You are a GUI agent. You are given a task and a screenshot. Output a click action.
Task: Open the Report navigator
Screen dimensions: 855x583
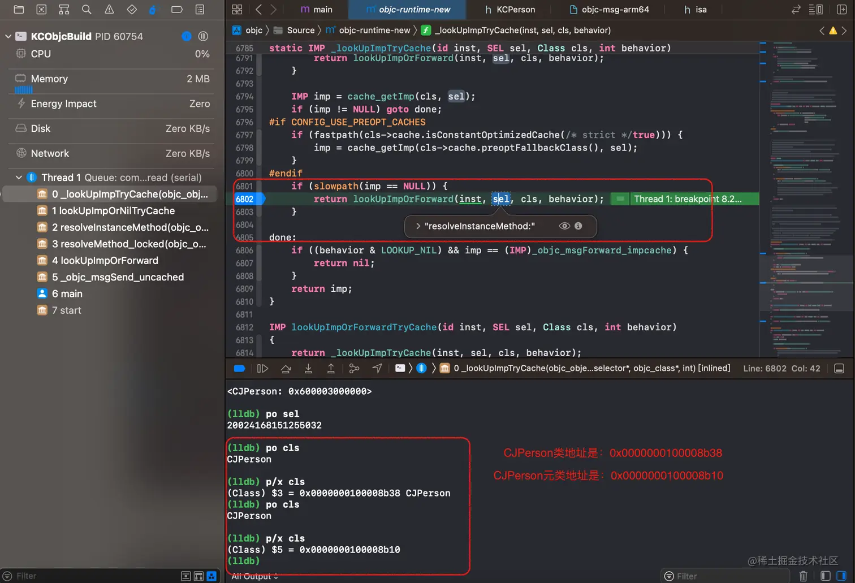200,9
